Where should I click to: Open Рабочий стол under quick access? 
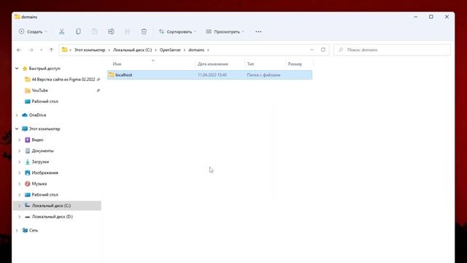click(45, 102)
